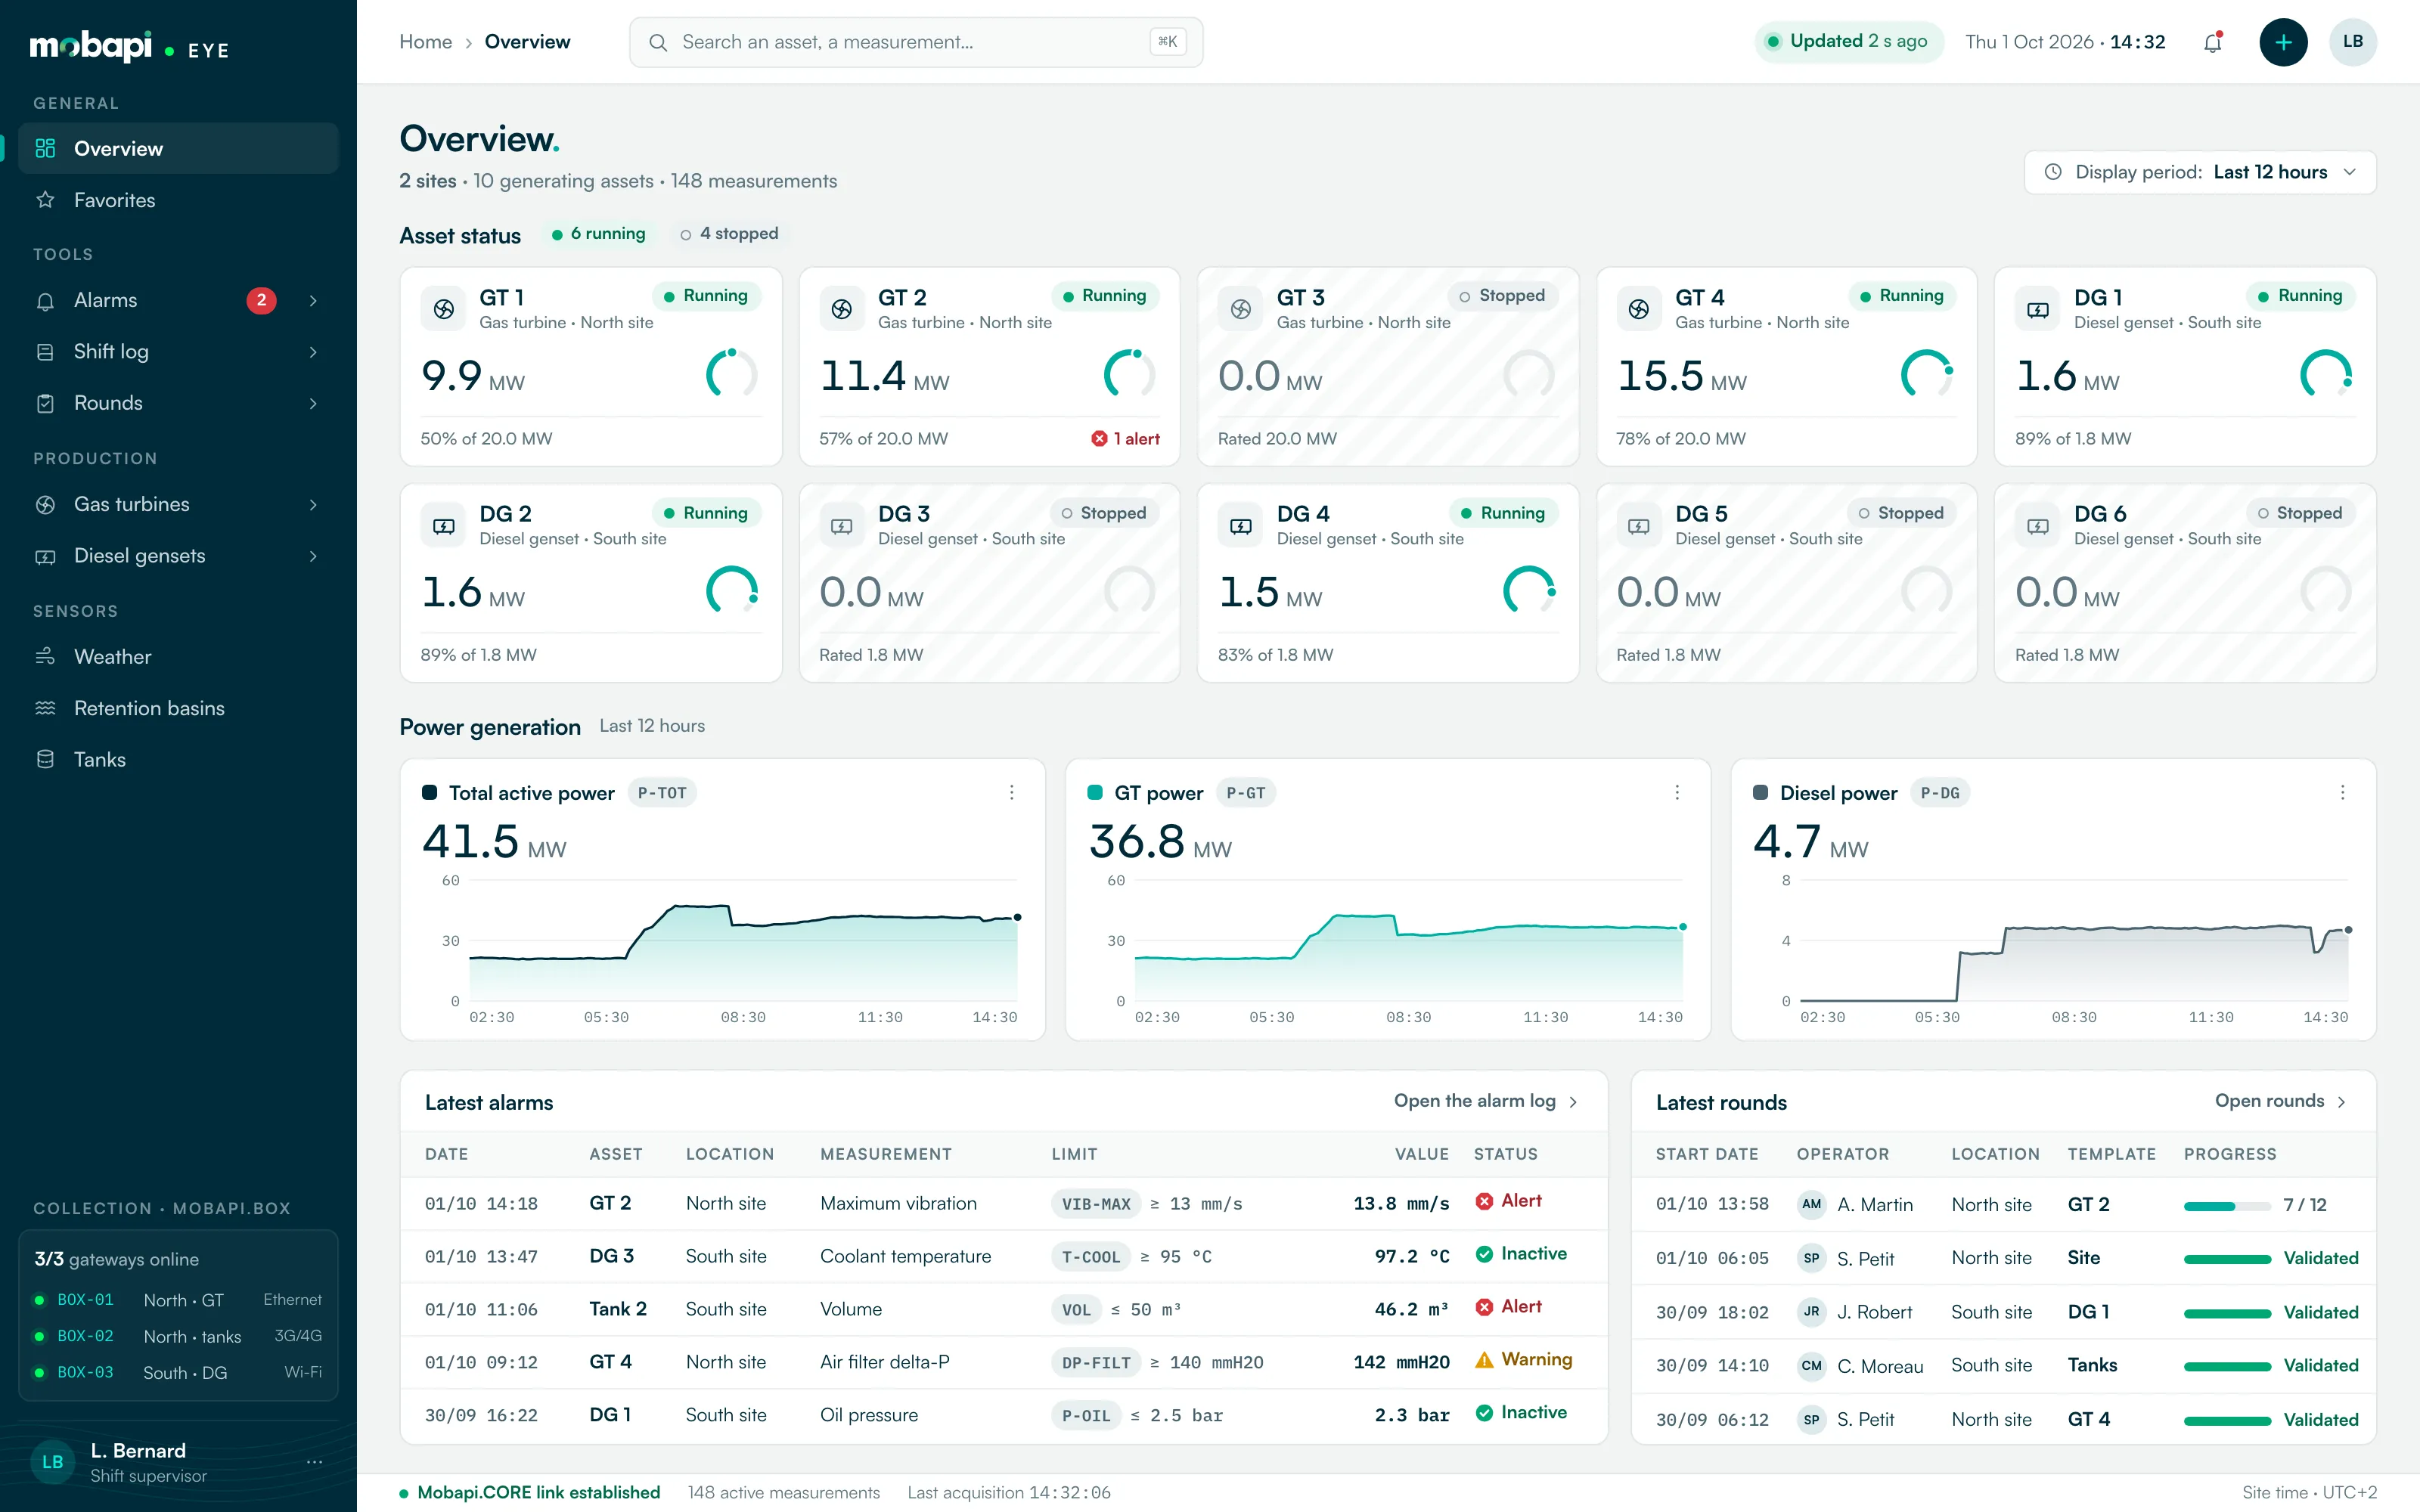2420x1512 pixels.
Task: Expand the Gas turbines submenu chevron
Action: point(313,505)
